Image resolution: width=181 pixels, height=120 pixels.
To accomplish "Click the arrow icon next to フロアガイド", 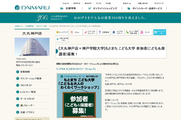I will 18,85.
